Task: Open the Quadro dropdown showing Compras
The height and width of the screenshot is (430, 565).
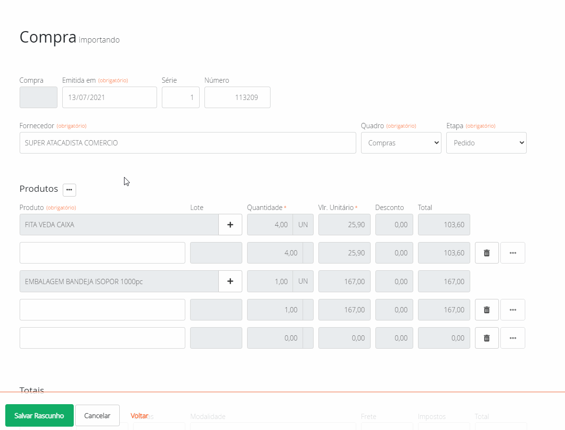Action: 401,143
